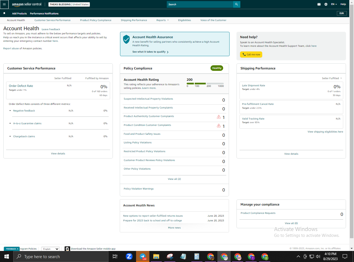Screen dimensions: 354x262
Task: Open the Notepad app in the taskbar
Action: 183,256
